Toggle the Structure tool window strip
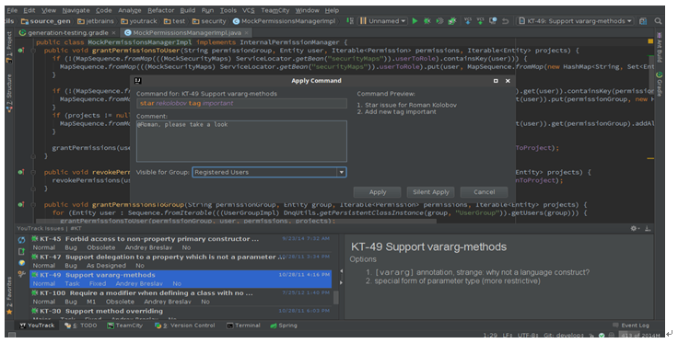This screenshot has height=343, width=678. (9, 94)
